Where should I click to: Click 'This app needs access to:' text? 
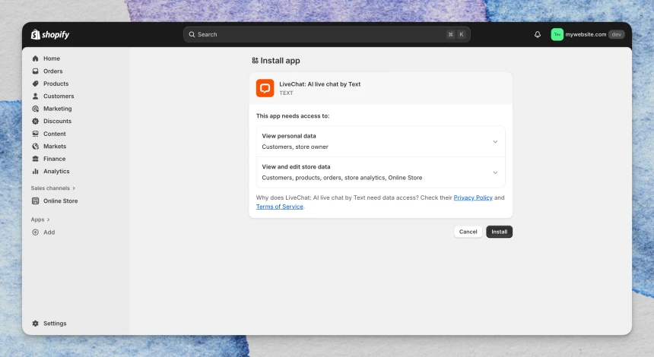coord(293,115)
